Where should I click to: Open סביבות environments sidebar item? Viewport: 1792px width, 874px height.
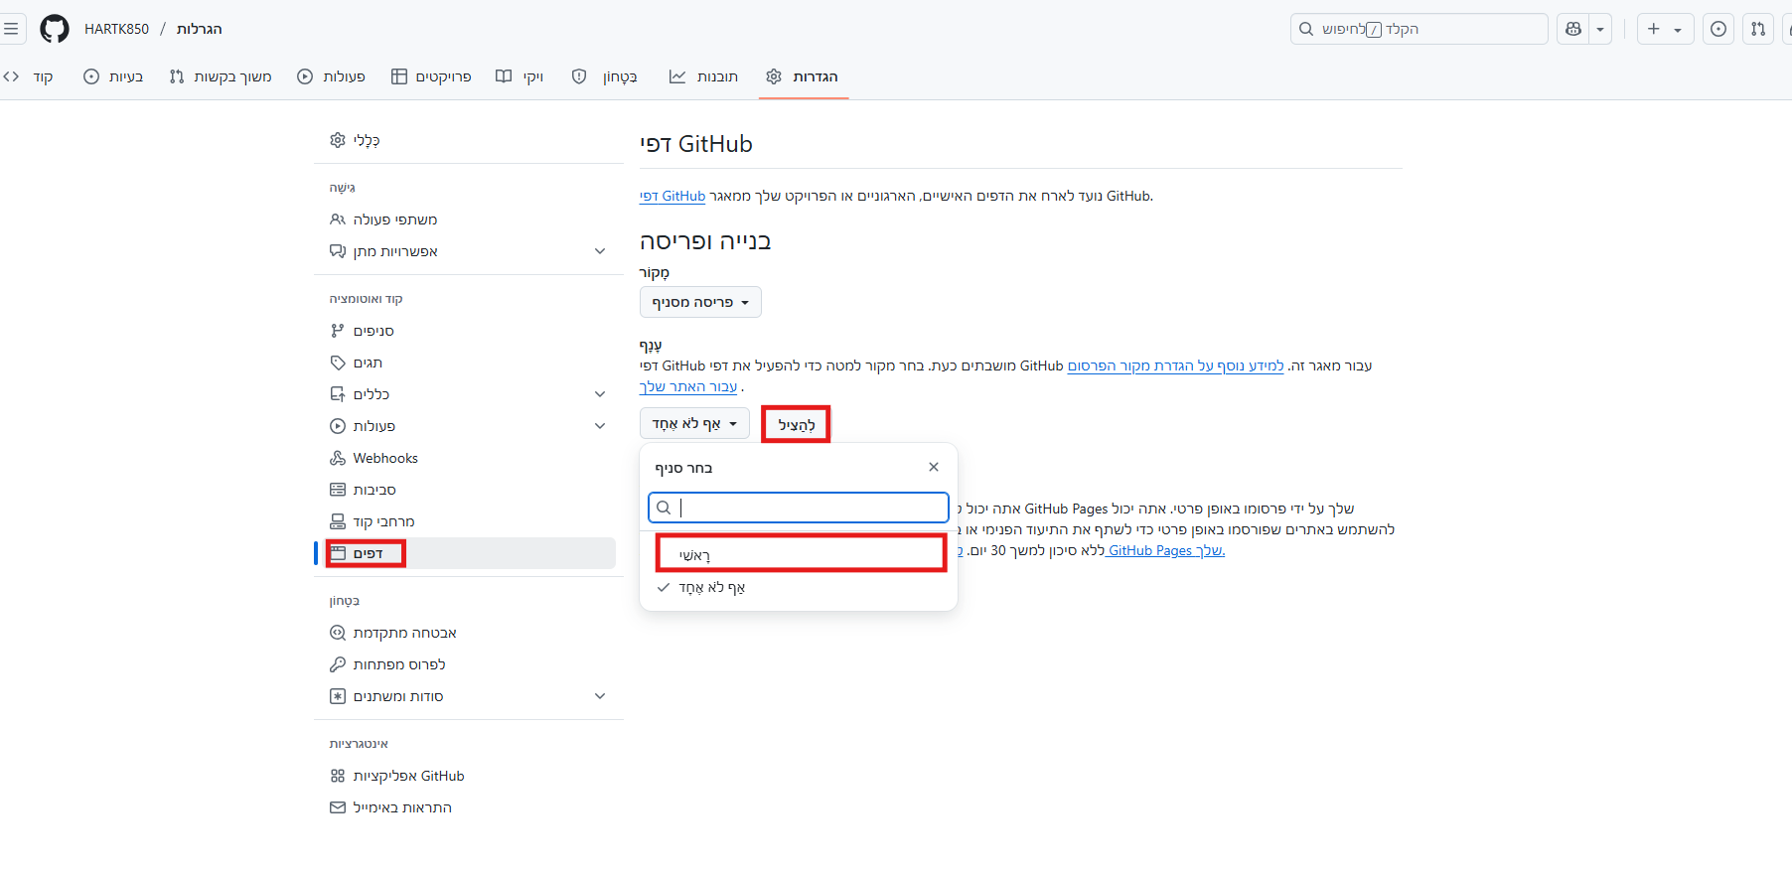point(469,490)
